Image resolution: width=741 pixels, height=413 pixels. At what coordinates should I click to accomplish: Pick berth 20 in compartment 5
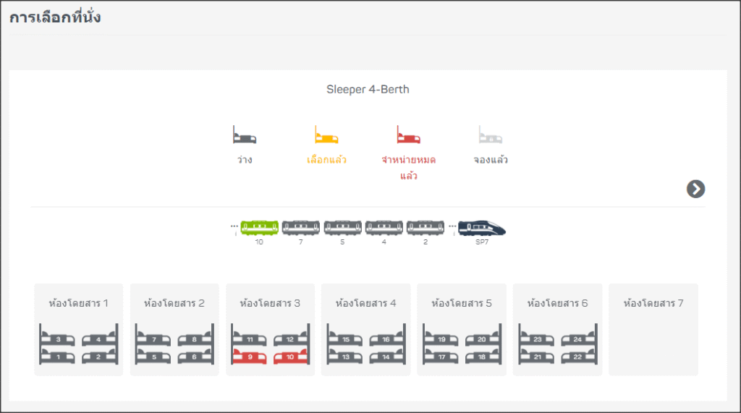coord(478,339)
